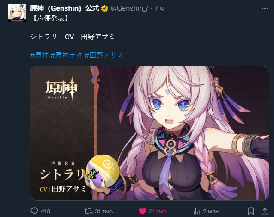Click the 2 млн views count

pyautogui.click(x=211, y=211)
